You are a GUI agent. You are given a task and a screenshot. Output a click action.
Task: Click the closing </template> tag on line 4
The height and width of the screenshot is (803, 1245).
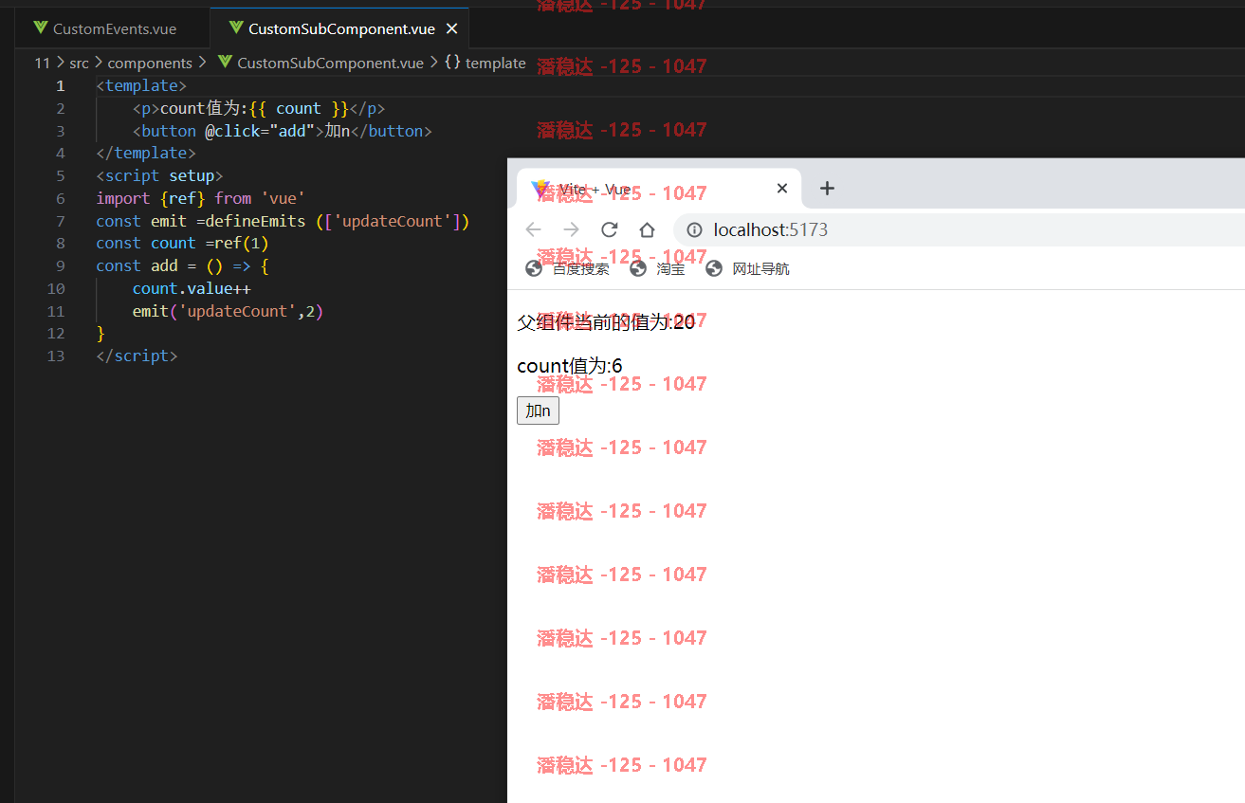[146, 153]
